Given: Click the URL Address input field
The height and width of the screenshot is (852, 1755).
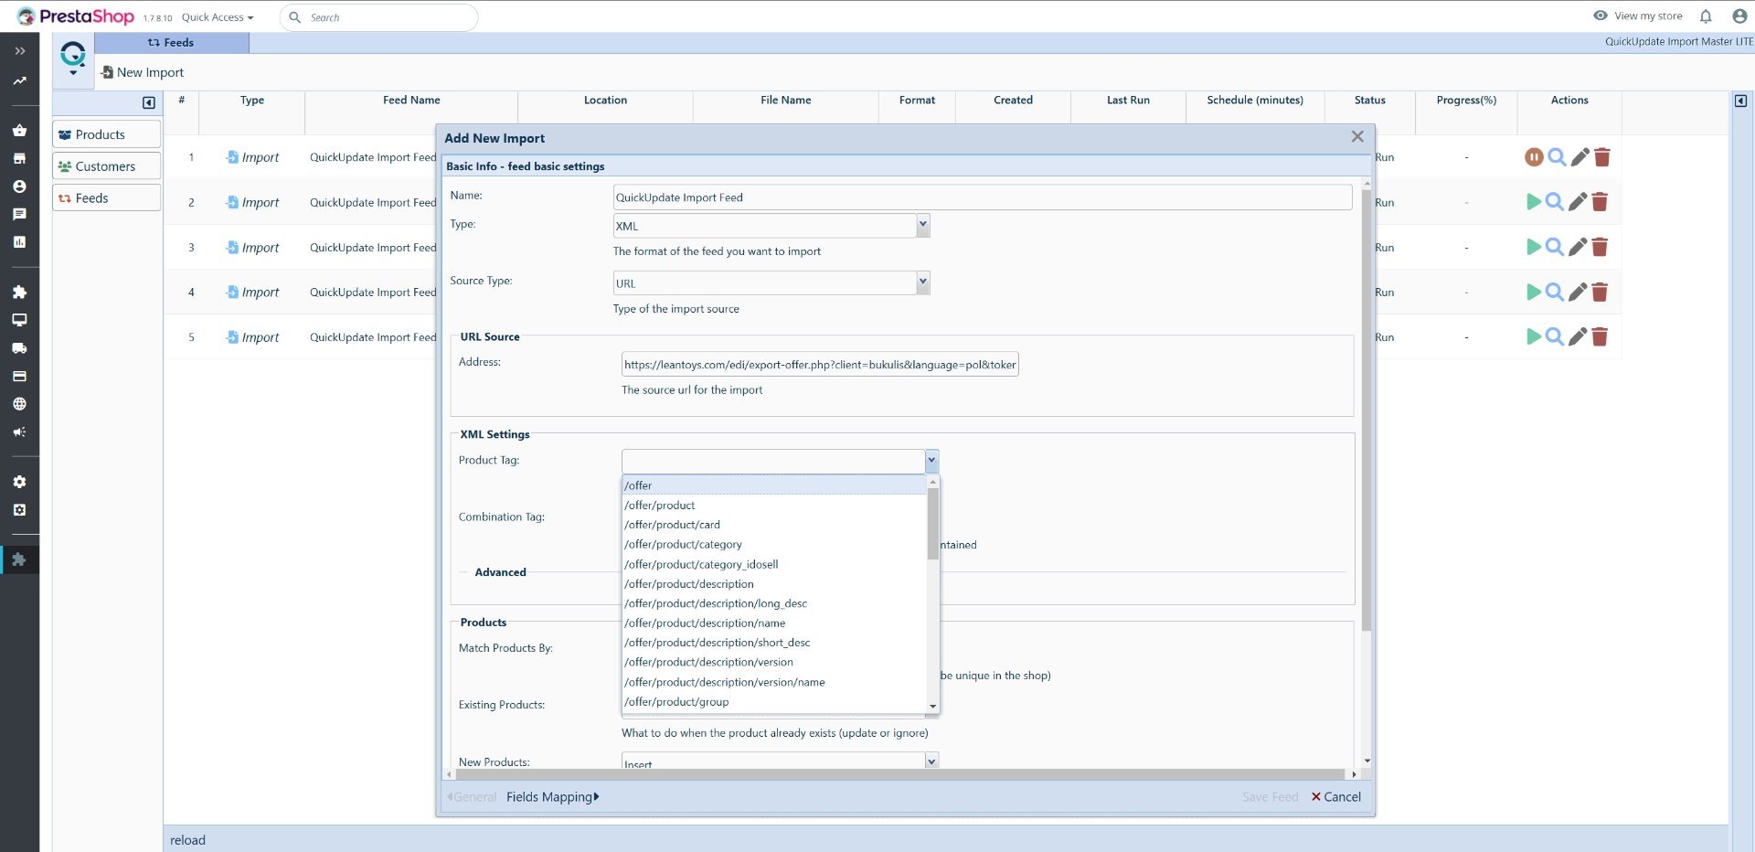Looking at the screenshot, I should point(819,365).
